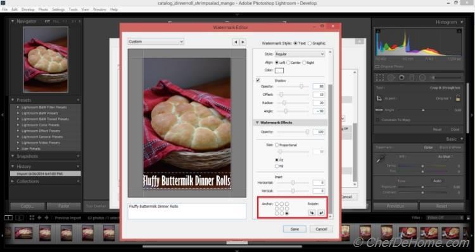Add new preset with Presets plus icon
This screenshot has height=252, width=475.
78,100
